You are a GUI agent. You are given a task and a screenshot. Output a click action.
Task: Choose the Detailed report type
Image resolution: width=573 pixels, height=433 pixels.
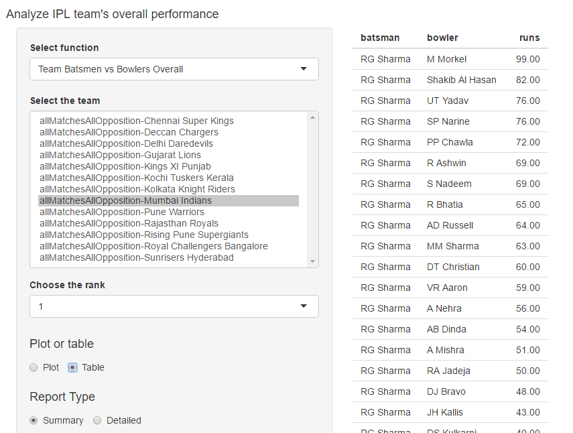coord(97,420)
